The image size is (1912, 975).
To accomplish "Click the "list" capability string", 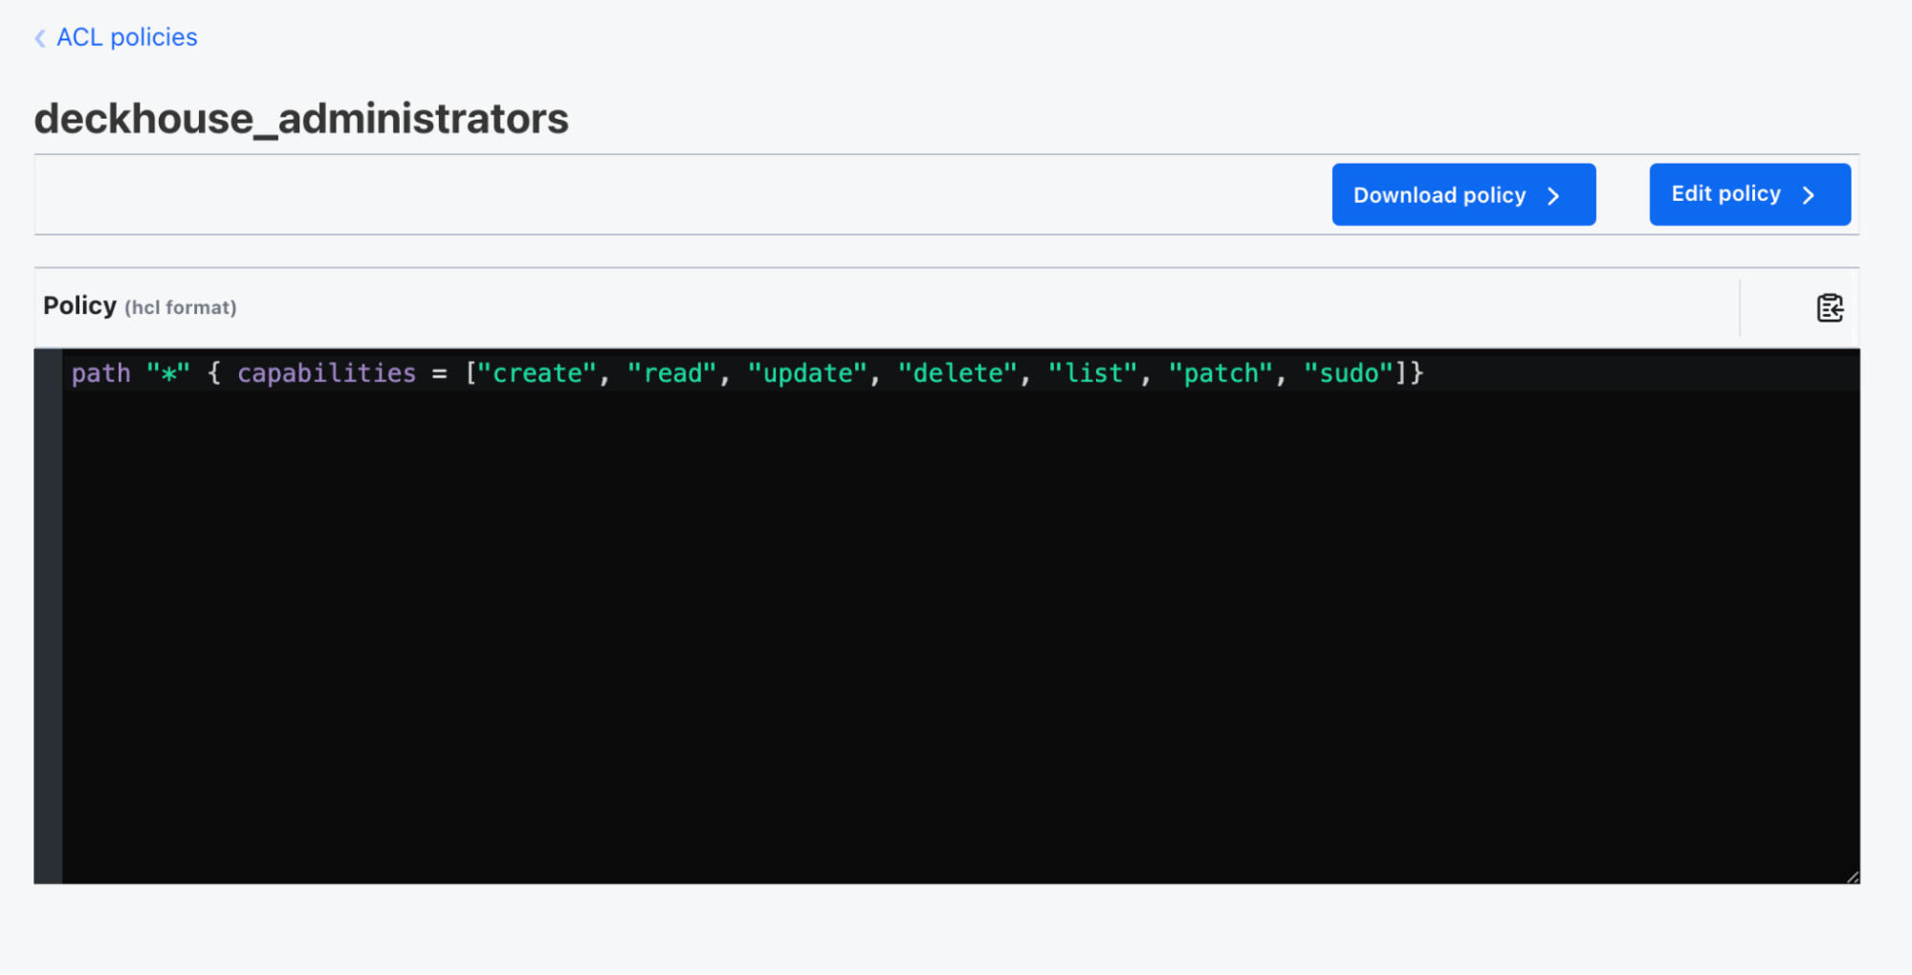I will (1093, 373).
